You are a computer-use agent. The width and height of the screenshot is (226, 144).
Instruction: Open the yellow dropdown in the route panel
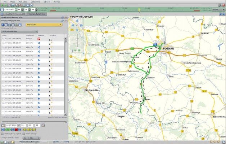tap(44, 25)
